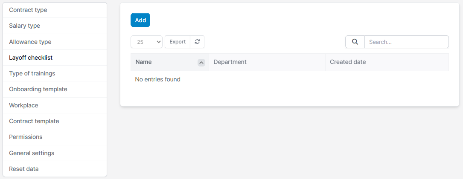Select Allowance type menu item
The height and width of the screenshot is (179, 463).
(30, 42)
